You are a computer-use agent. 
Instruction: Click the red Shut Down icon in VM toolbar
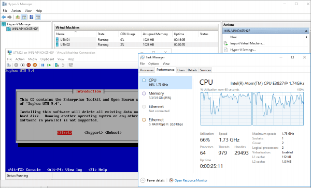pyautogui.click(x=29, y=65)
